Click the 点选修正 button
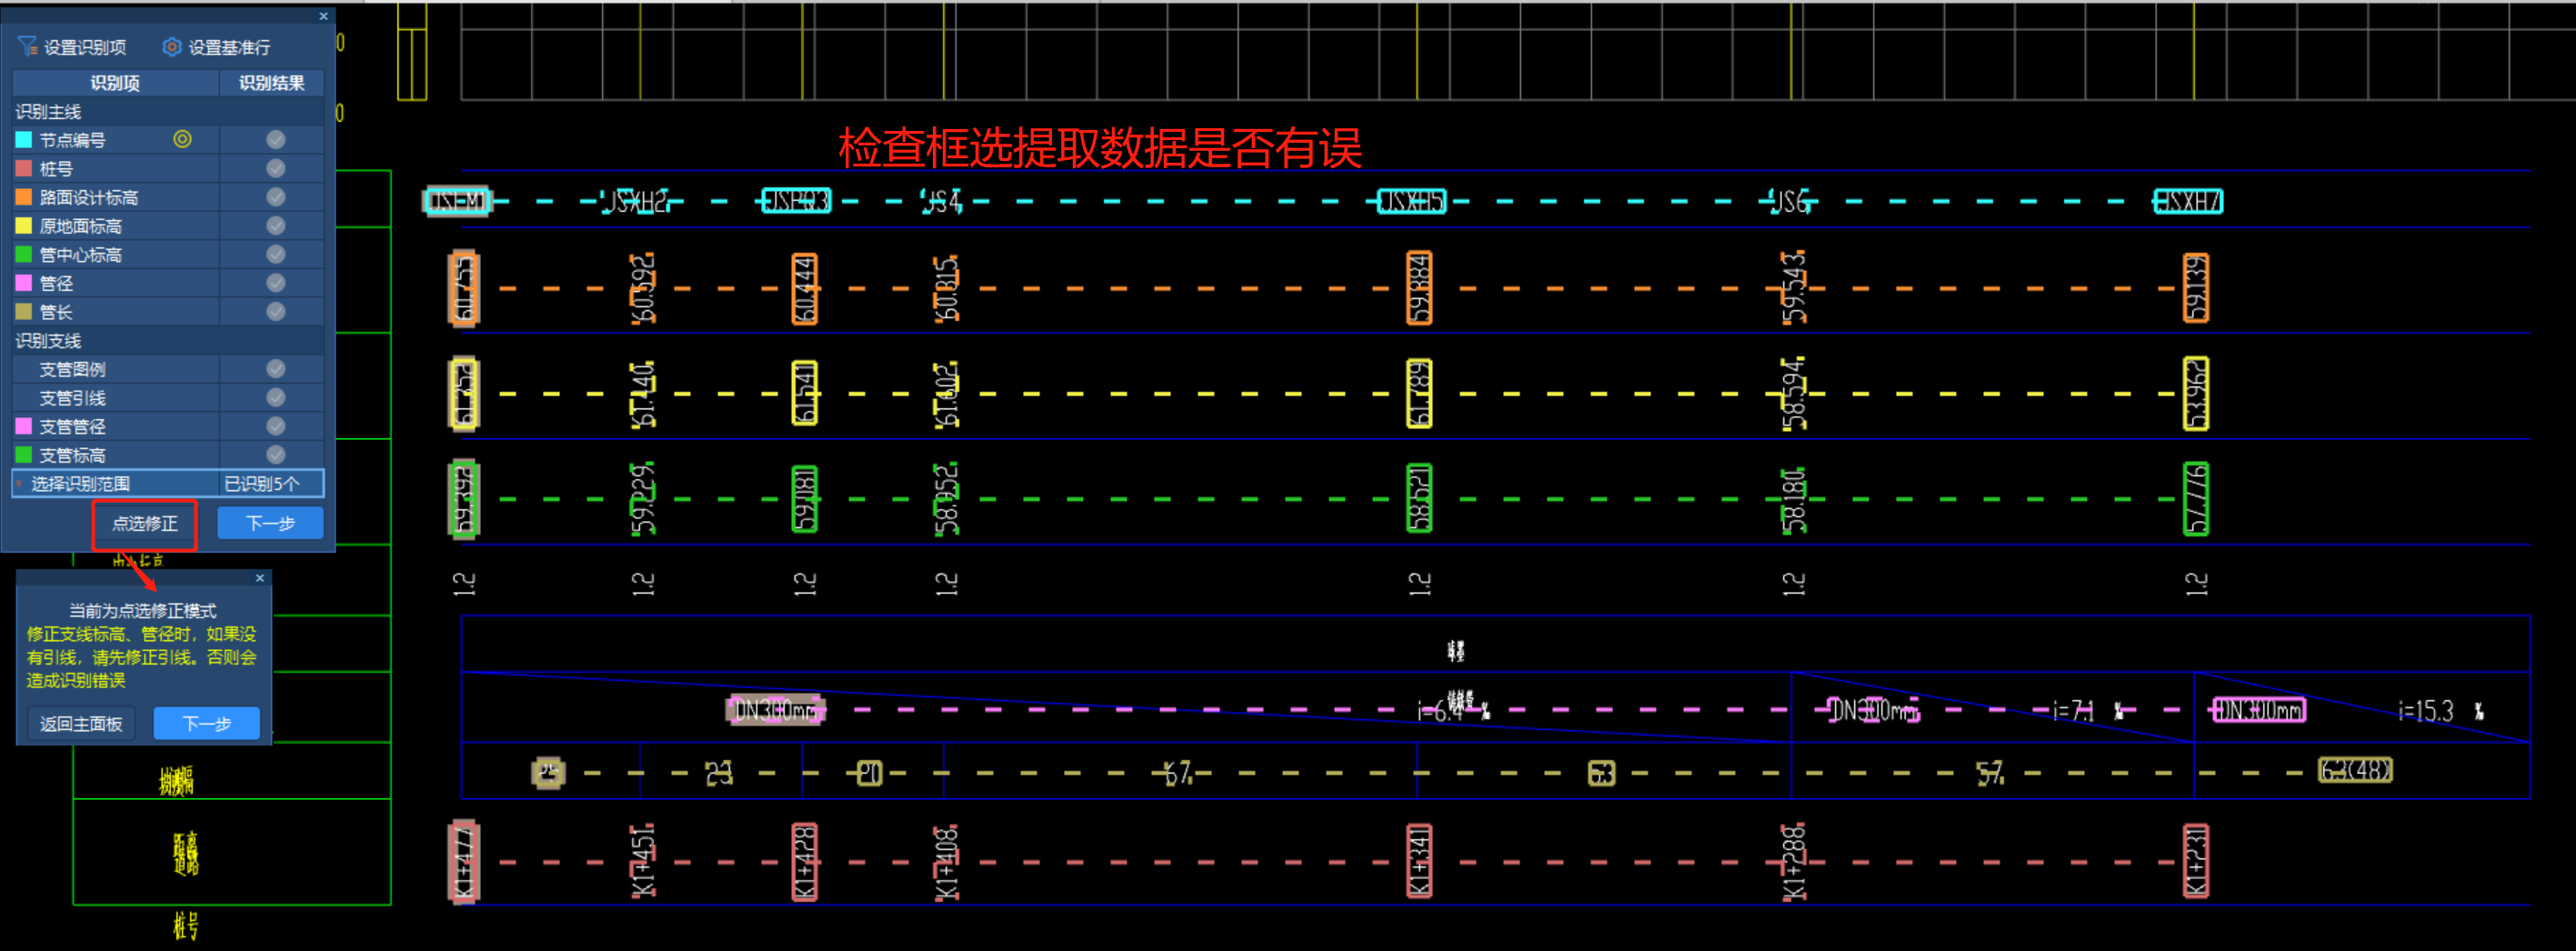Screen dimensions: 2576x951 tap(144, 523)
